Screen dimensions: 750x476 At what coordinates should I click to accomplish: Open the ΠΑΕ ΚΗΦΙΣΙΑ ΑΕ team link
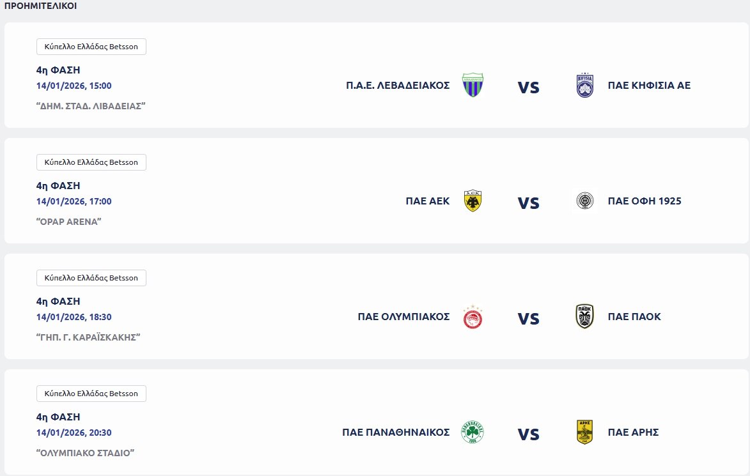coord(649,86)
